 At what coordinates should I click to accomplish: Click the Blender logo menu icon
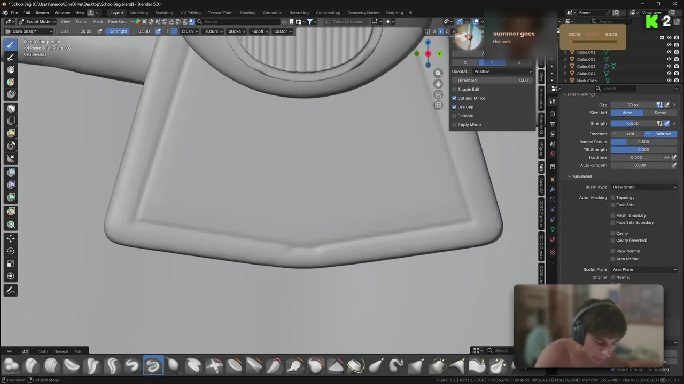coord(5,13)
